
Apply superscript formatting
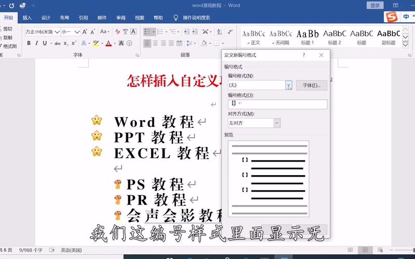pyautogui.click(x=74, y=43)
